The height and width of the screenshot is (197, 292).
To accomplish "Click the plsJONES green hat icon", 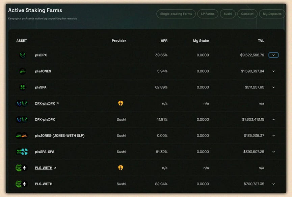I will (x=23, y=71).
